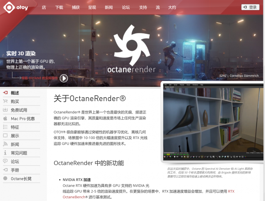Viewport: 265px width, 201px height.
Task: Click the speech bubble icon beside 论坛
Action: [x=5, y=161]
